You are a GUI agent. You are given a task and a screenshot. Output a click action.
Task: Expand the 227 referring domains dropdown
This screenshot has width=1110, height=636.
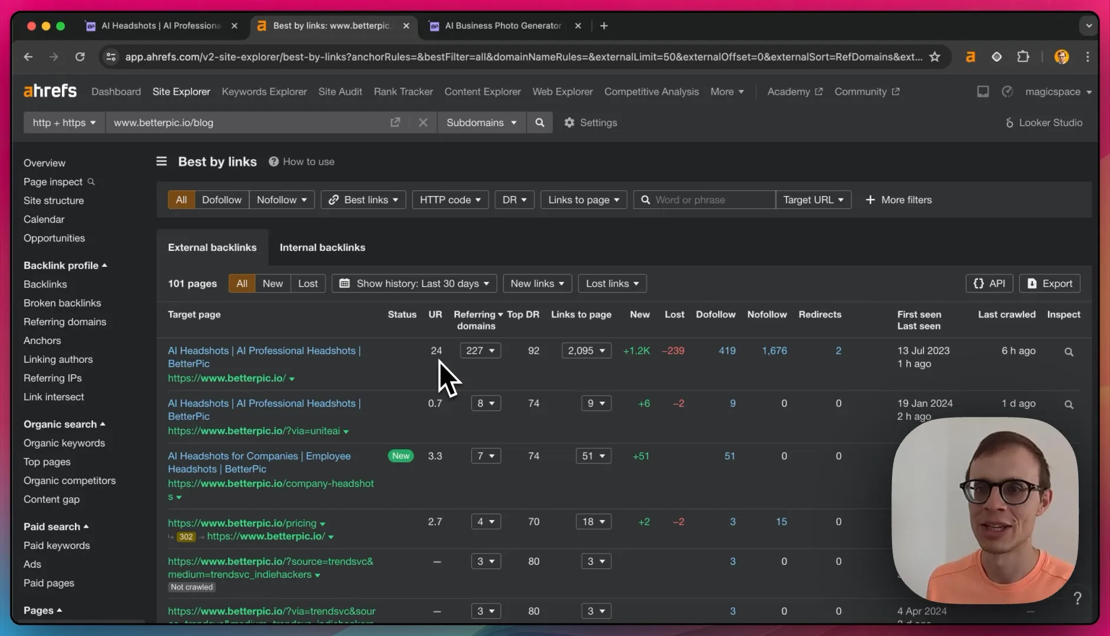click(480, 350)
